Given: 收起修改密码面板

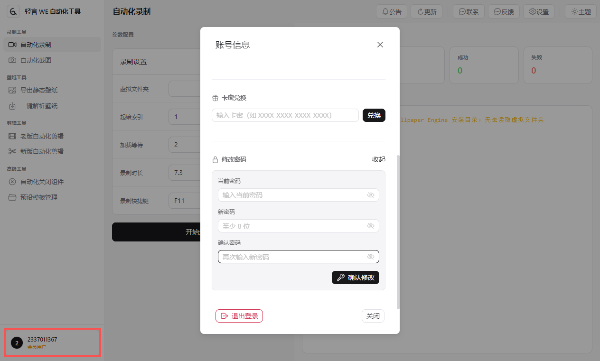Looking at the screenshot, I should pos(379,159).
